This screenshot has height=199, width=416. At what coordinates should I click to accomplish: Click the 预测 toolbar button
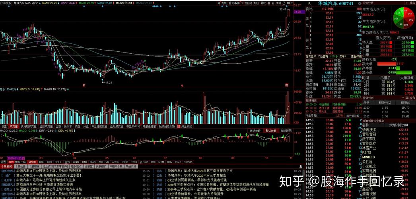tap(278, 3)
